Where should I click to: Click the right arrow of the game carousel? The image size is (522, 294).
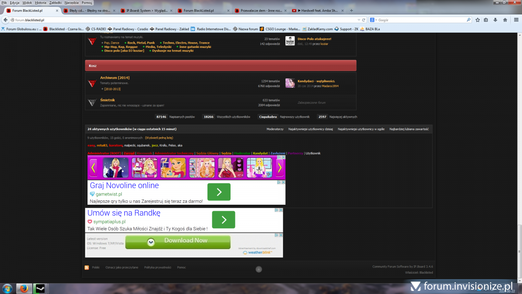coord(281,168)
